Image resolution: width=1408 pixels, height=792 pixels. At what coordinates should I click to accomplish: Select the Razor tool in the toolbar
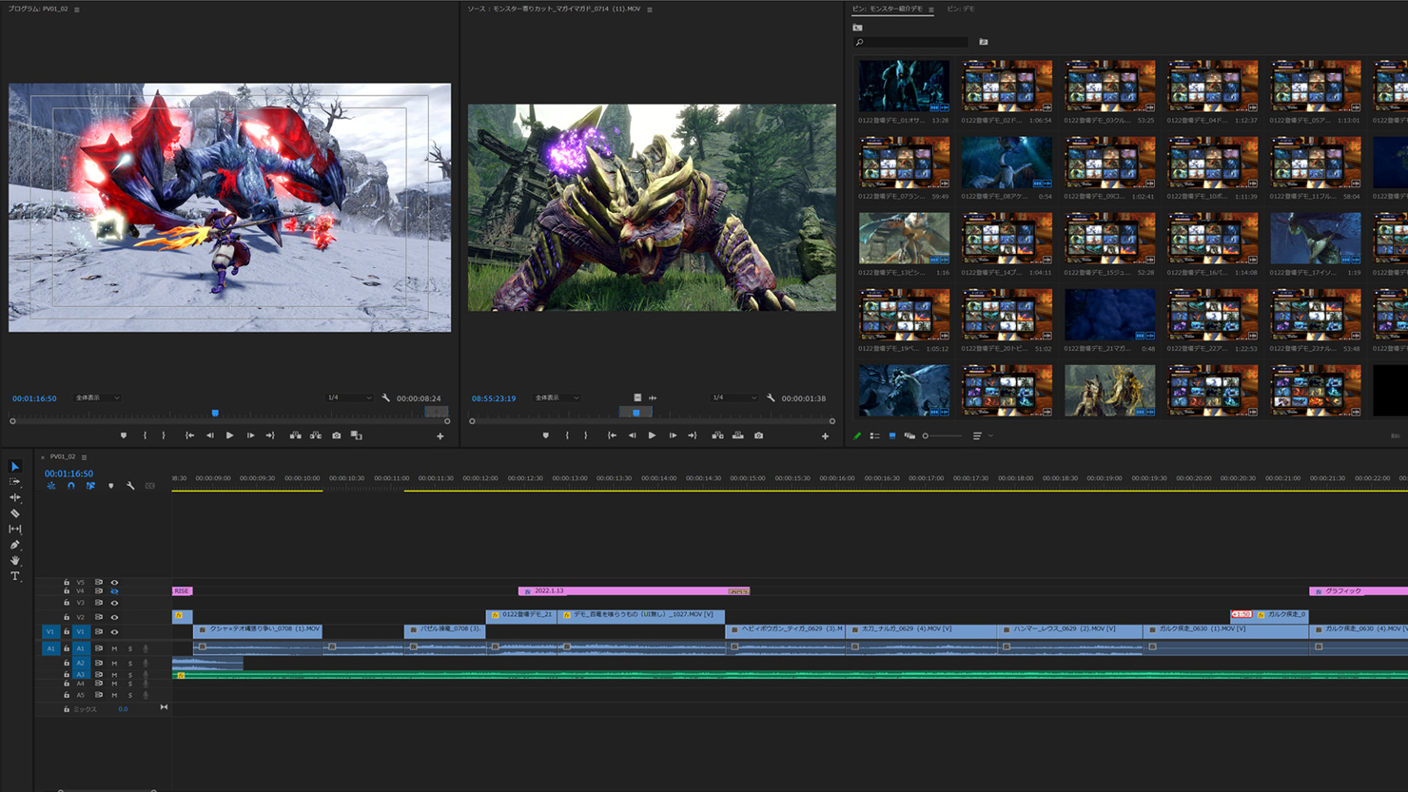pos(15,513)
